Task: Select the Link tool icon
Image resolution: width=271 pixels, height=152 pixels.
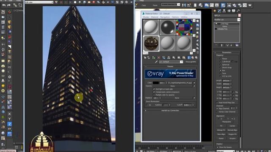Action: [15, 5]
